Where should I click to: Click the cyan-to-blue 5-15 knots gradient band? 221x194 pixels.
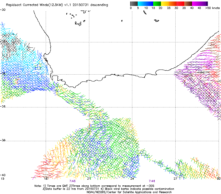click(x=145, y=4)
